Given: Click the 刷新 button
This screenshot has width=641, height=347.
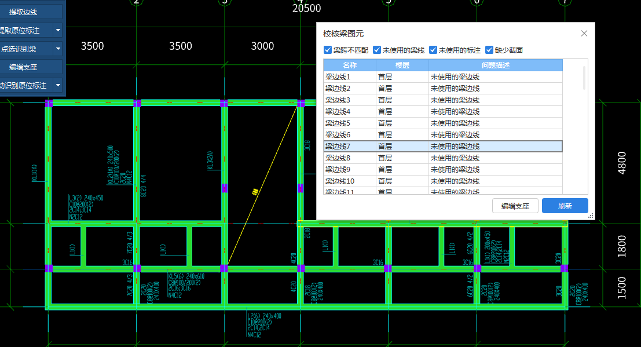Looking at the screenshot, I should [x=565, y=206].
